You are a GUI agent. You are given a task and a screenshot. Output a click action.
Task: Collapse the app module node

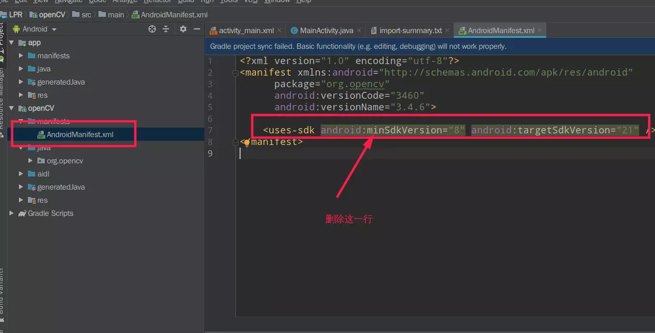click(12, 43)
